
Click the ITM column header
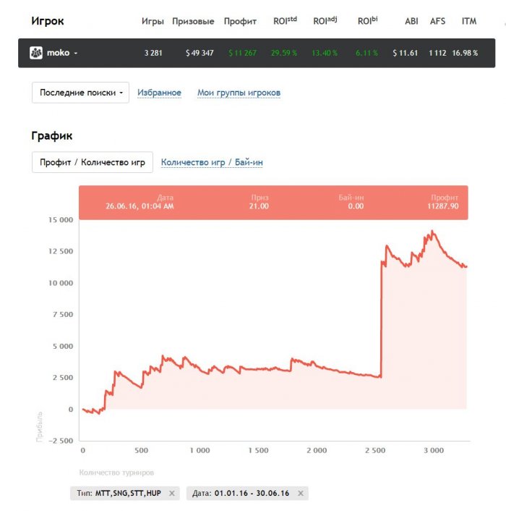click(469, 21)
